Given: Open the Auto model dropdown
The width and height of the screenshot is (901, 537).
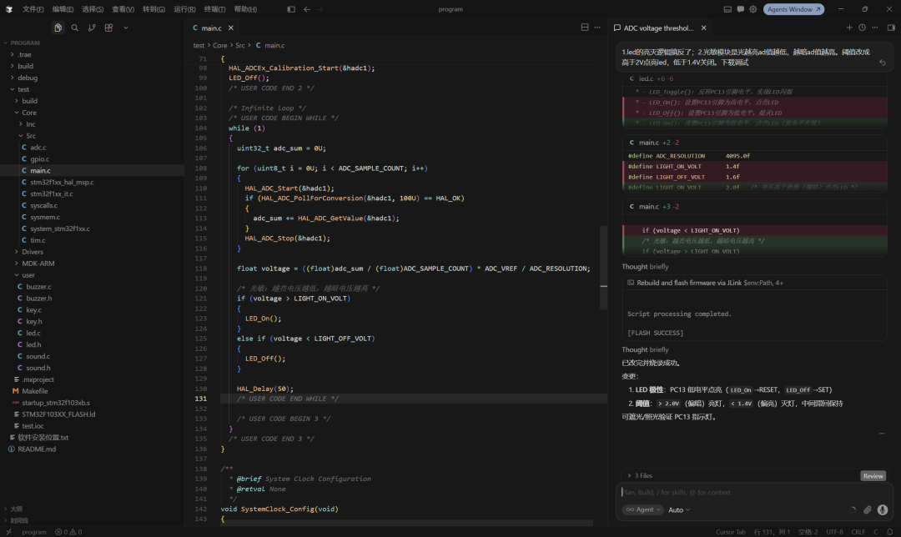Looking at the screenshot, I should pyautogui.click(x=678, y=510).
